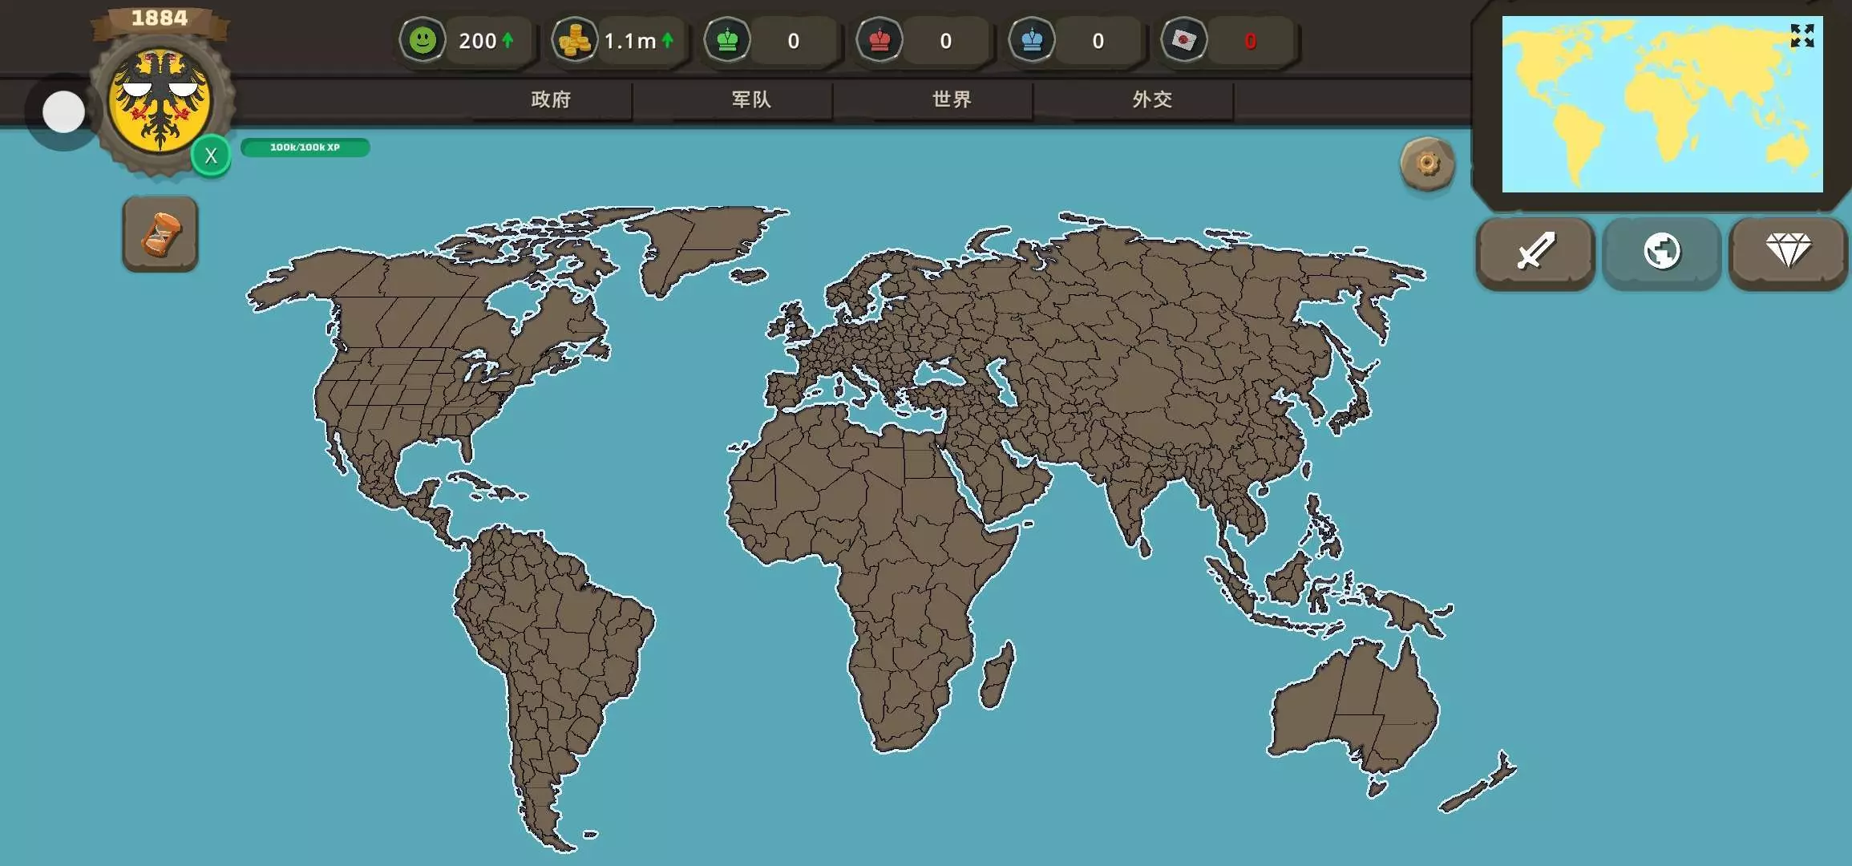Open the 外交 diplomacy tab
1852x866 pixels.
pos(1152,99)
